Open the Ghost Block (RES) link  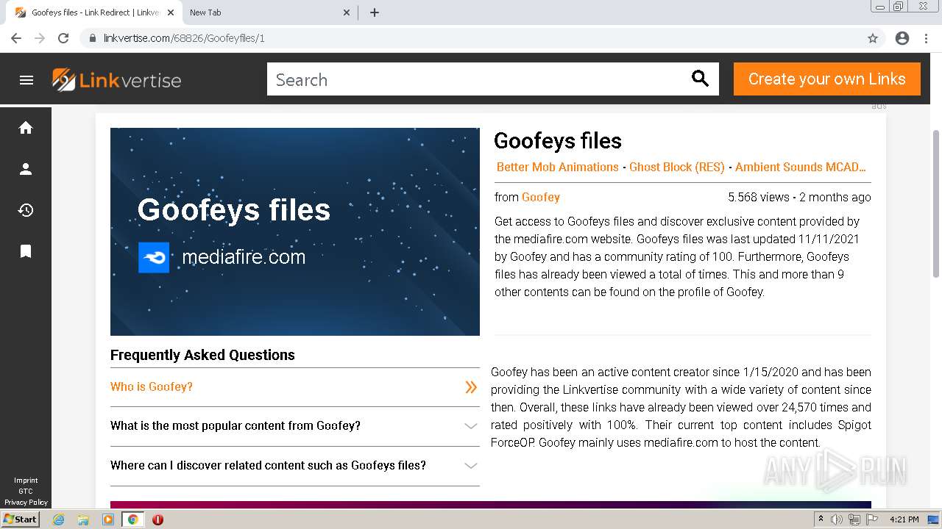pyautogui.click(x=677, y=167)
